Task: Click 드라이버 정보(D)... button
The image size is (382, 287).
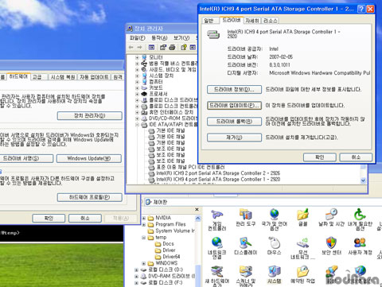Action: [x=234, y=90]
